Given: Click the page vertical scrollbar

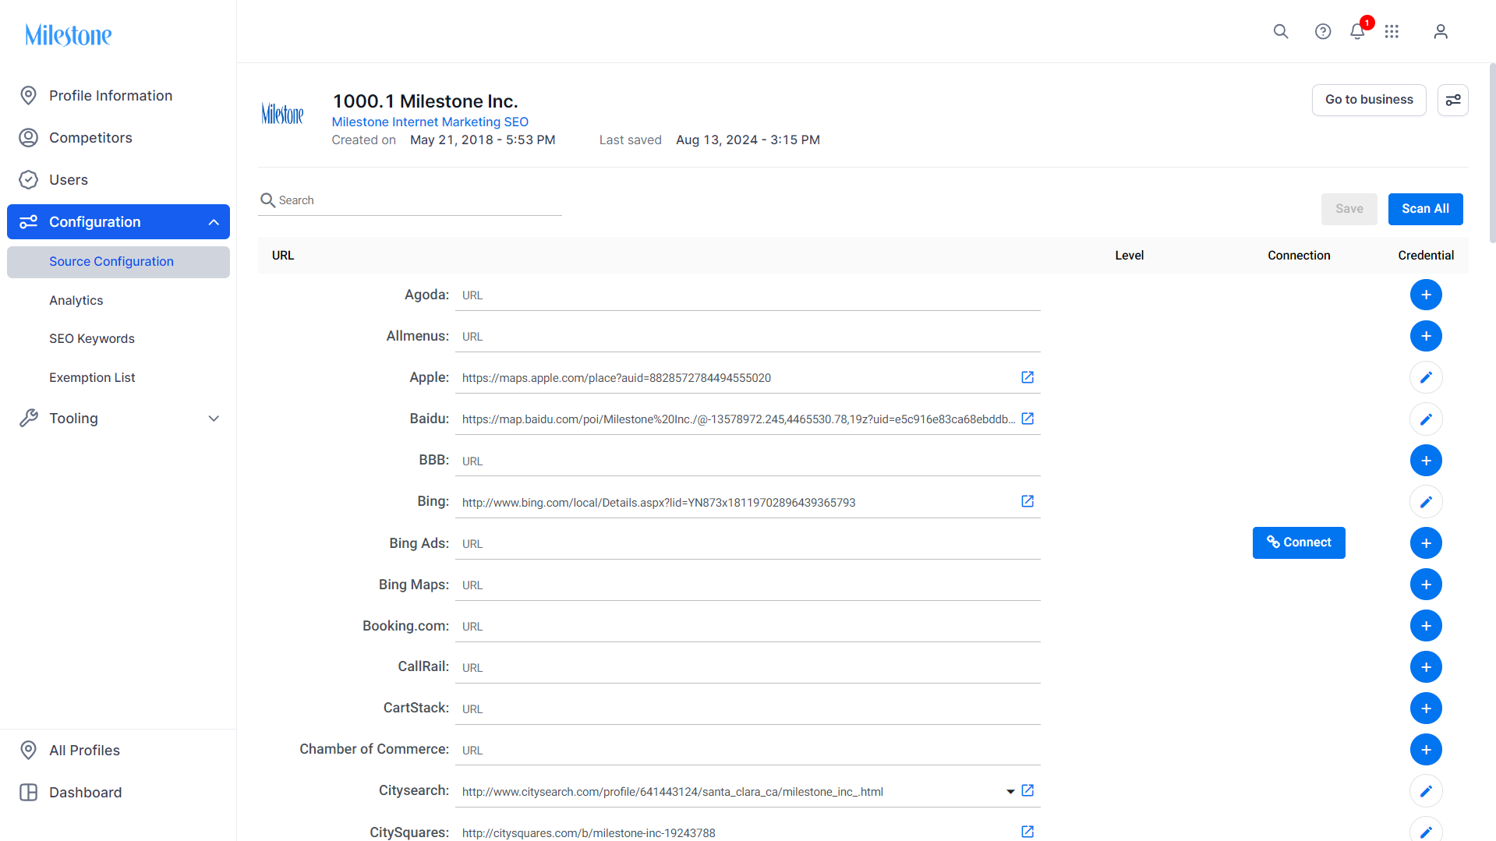Looking at the screenshot, I should click(1492, 154).
